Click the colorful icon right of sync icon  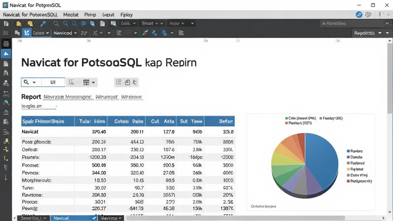tap(368, 15)
